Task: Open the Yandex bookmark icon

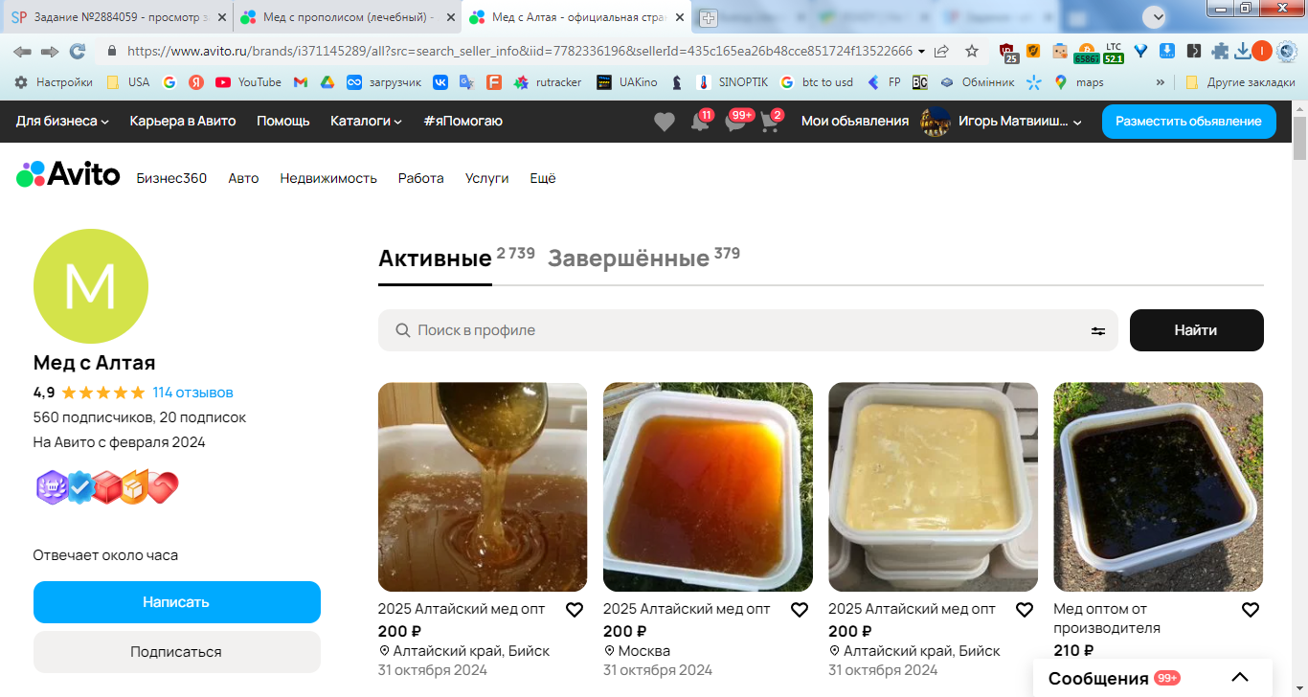Action: [195, 82]
